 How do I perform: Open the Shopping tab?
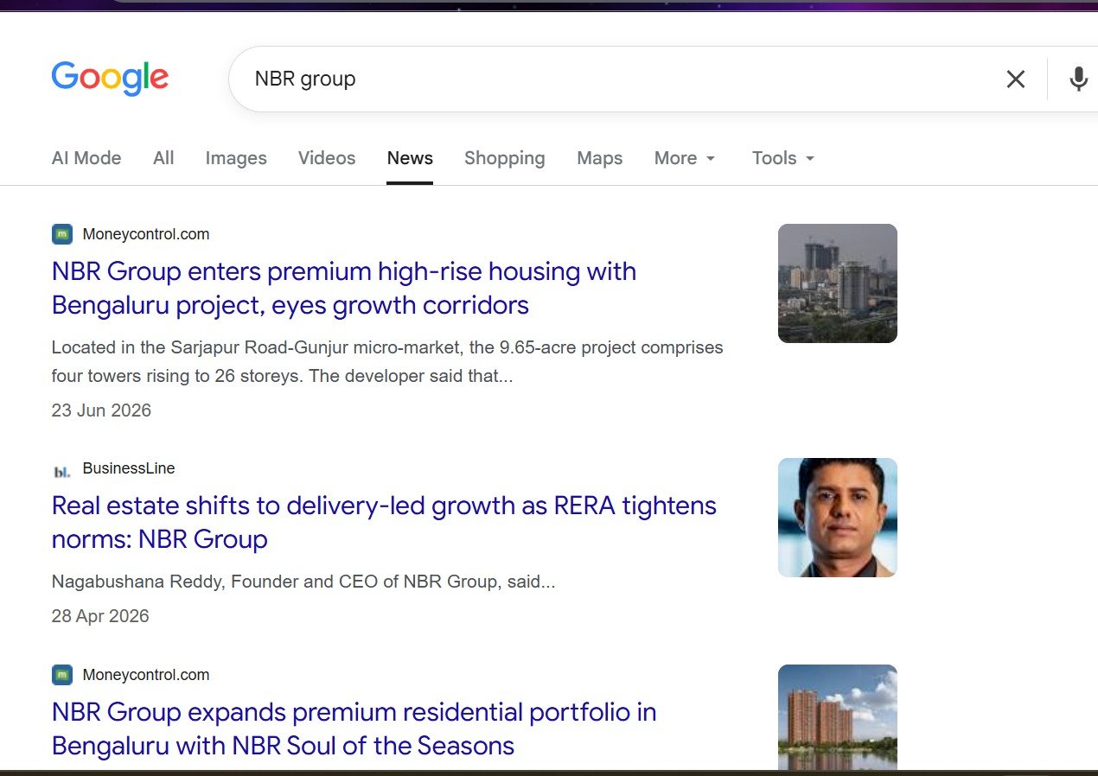tap(505, 158)
